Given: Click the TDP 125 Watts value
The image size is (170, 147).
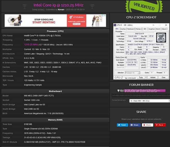Looking at the screenshot, I should pos(34,80).
